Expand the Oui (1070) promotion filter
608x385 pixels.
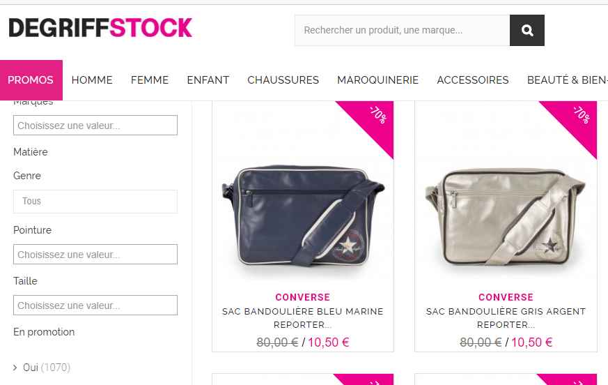42,367
